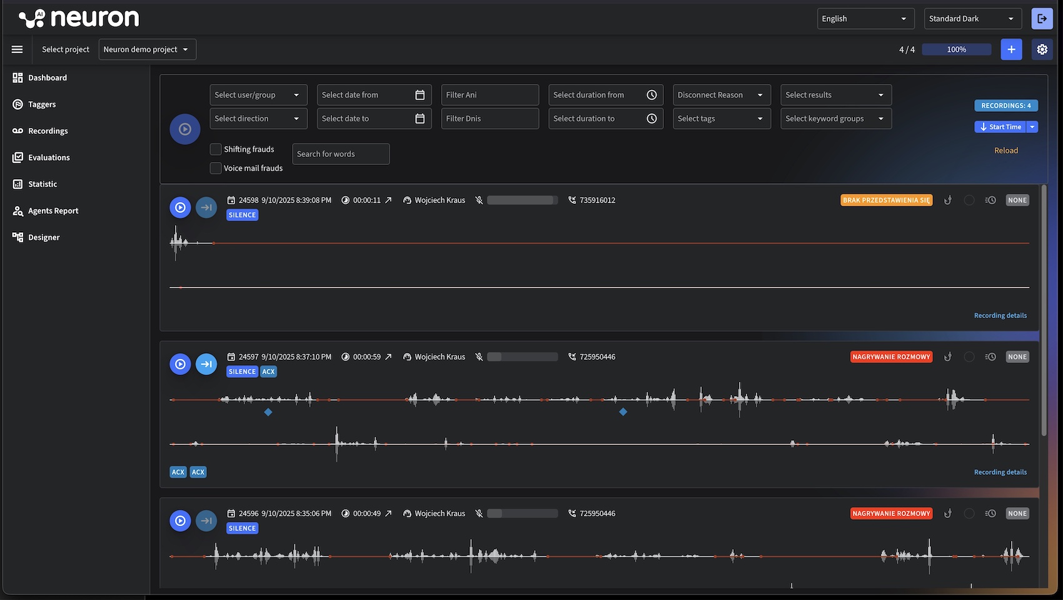
Task: Check the Voice mail frauds checkbox
Action: tap(216, 168)
